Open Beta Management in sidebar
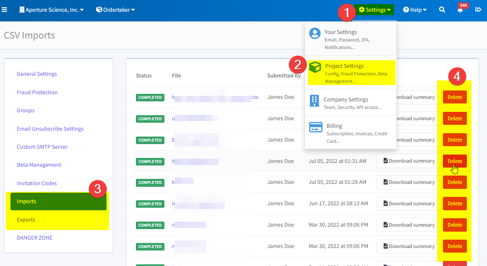Viewport: 487px width, 266px height. 39,165
